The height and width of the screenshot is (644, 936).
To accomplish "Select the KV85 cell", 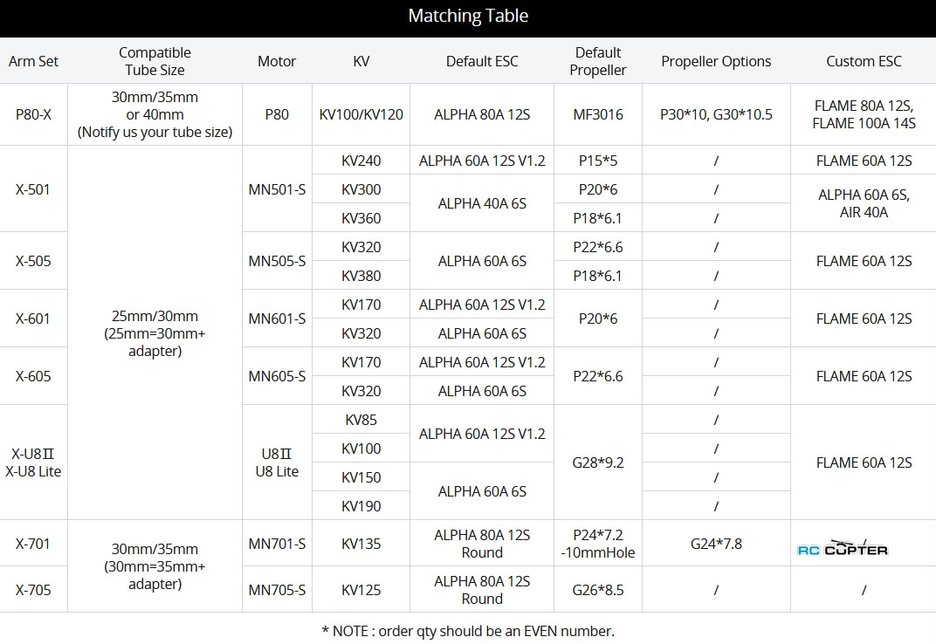I will (361, 420).
